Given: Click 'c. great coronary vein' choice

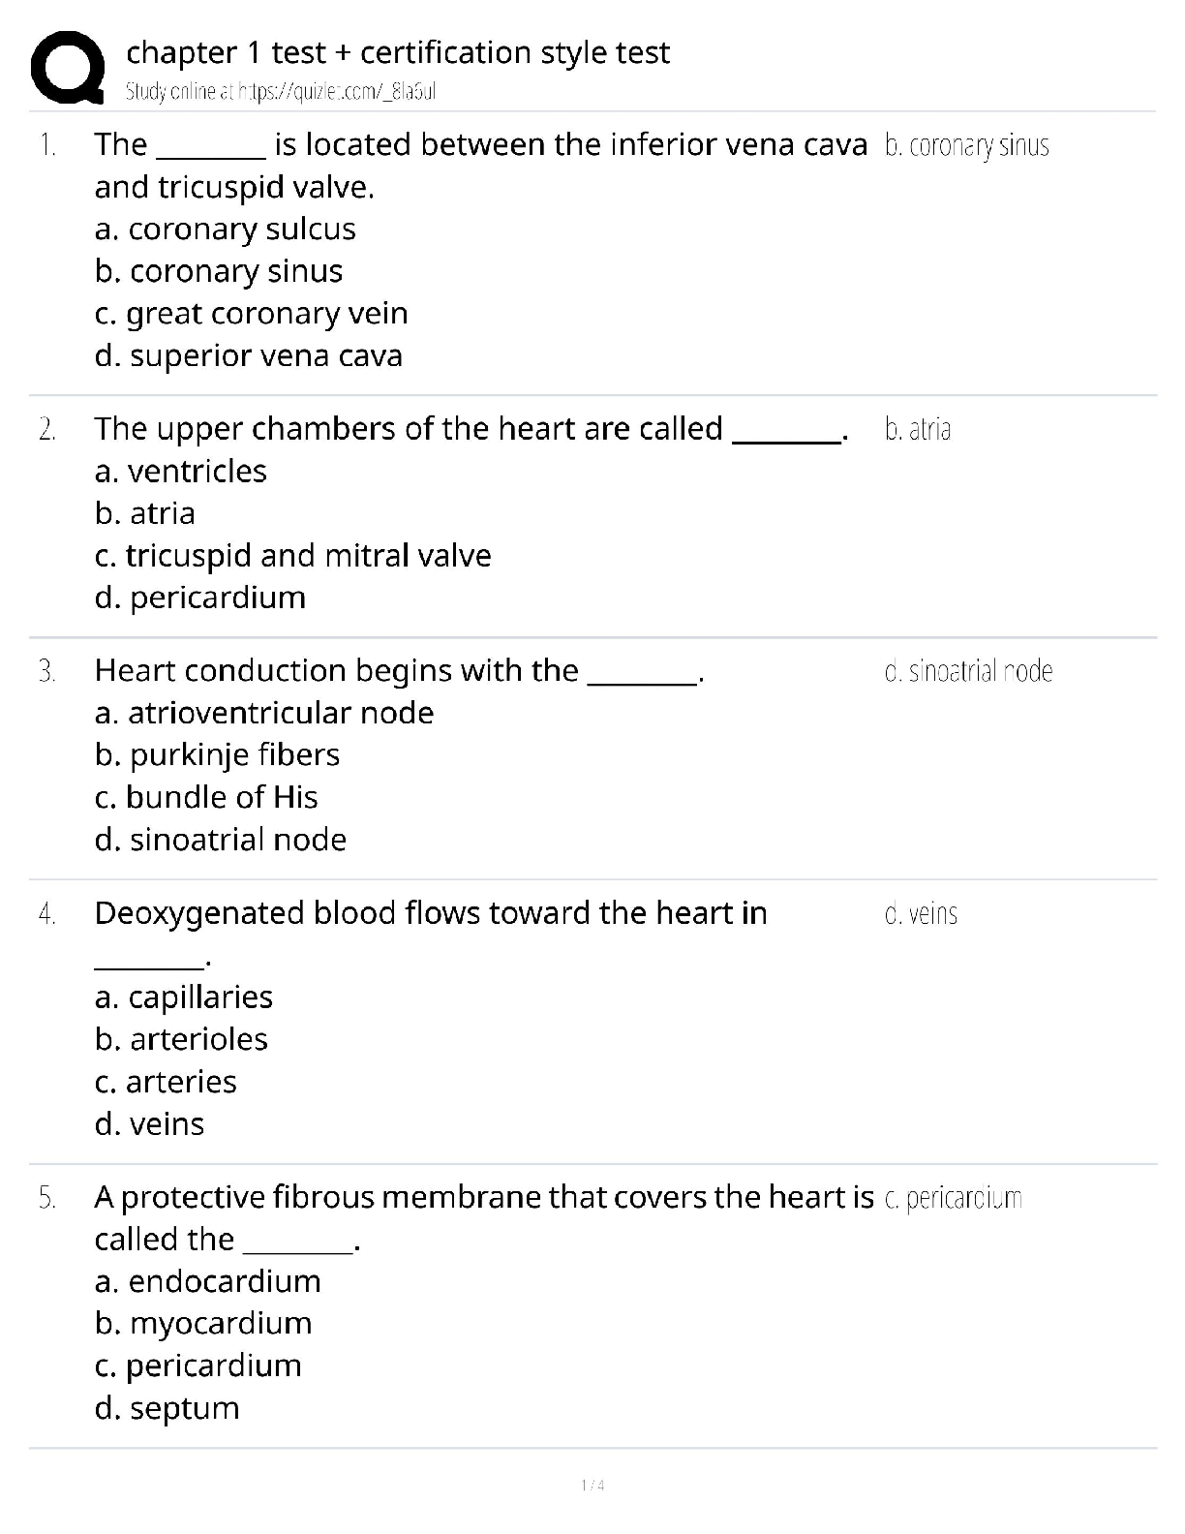Looking at the screenshot, I should (252, 314).
